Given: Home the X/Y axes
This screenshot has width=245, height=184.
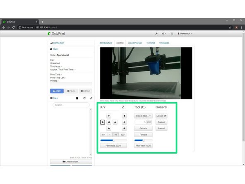Looking at the screenshot, I should coord(109,122).
